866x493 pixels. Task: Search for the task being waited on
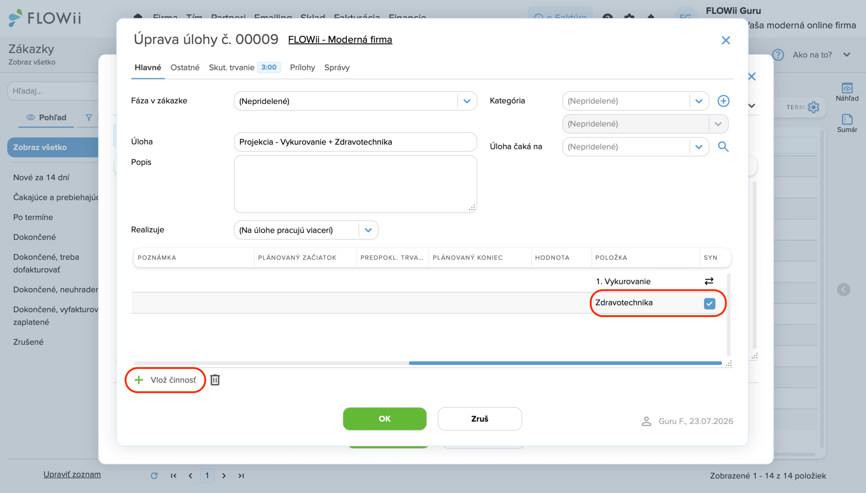click(723, 147)
